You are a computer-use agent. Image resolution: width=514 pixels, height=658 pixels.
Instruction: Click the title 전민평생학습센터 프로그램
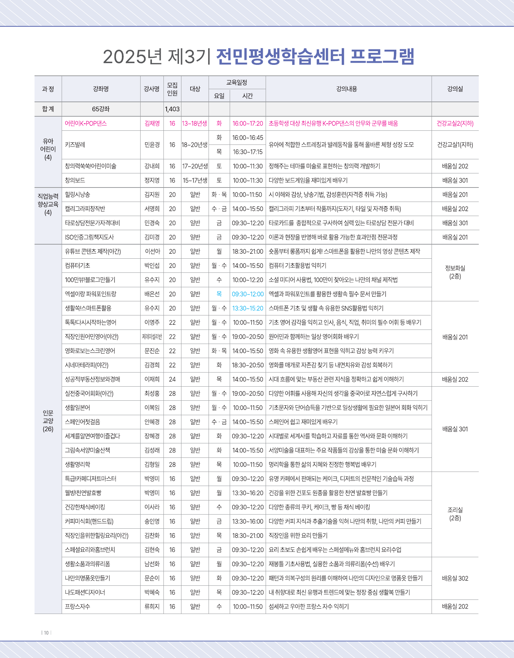pyautogui.click(x=315, y=56)
